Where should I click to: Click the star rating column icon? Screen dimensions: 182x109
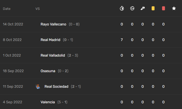(174, 8)
